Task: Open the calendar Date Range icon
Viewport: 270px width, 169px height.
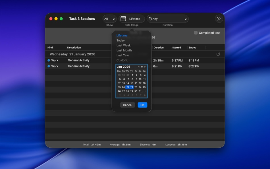Action: (123, 18)
